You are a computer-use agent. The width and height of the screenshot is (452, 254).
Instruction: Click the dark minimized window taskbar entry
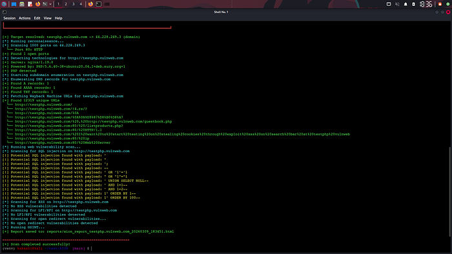point(107,4)
